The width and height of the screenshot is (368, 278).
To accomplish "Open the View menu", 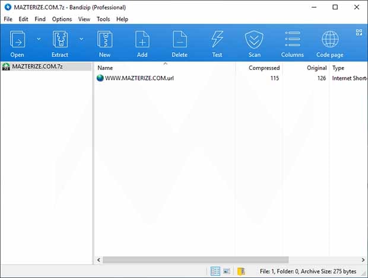I will [84, 19].
